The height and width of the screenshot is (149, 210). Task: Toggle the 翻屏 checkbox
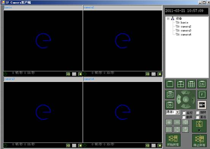click(184, 117)
